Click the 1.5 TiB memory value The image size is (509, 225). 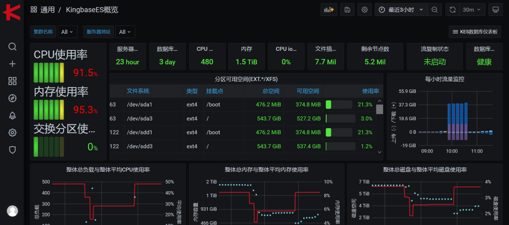coord(246,62)
